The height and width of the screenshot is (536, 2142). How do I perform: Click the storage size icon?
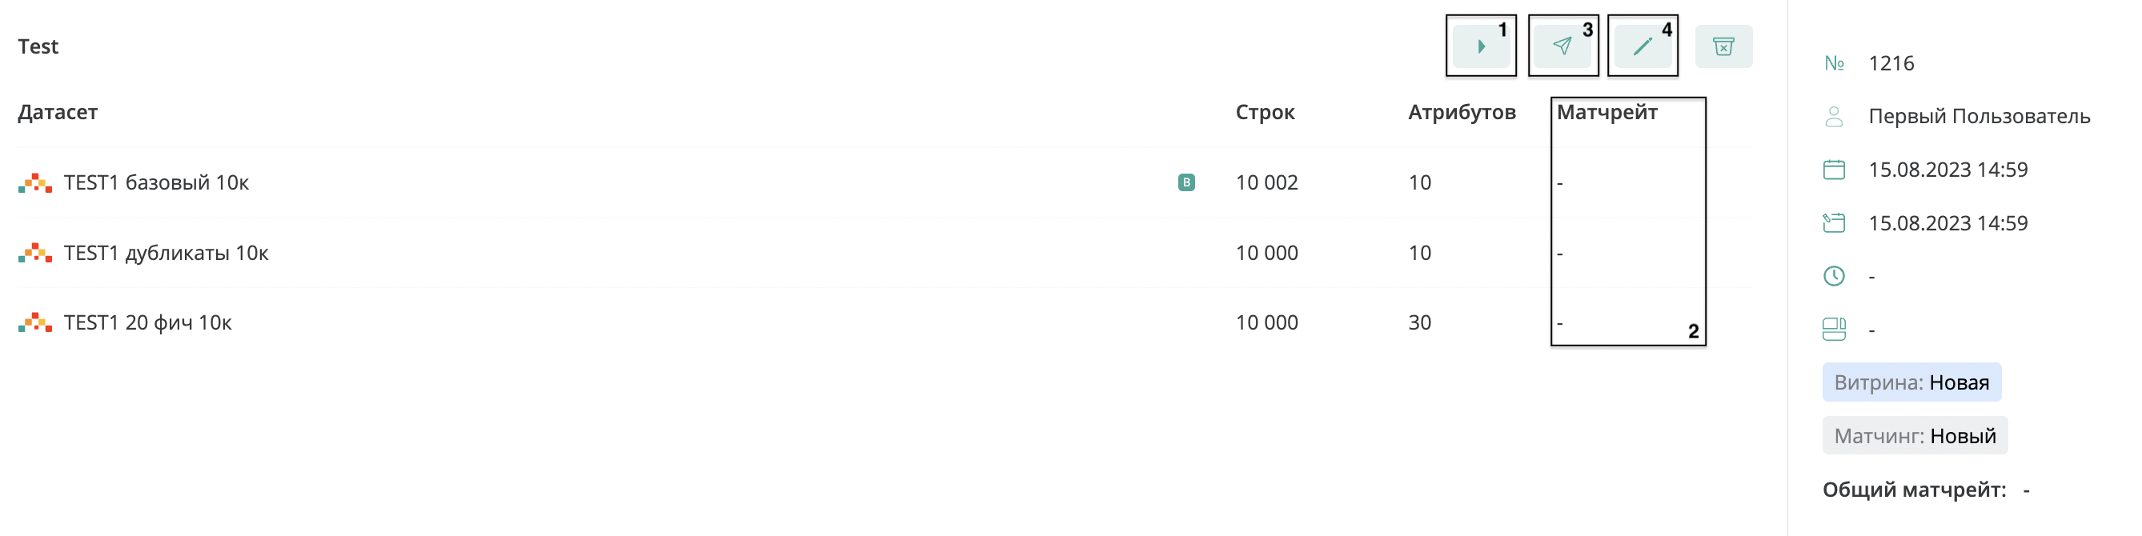point(1834,329)
